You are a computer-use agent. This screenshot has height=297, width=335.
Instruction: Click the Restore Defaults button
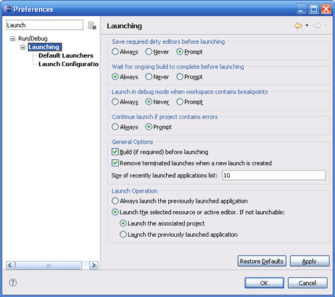[x=262, y=261]
